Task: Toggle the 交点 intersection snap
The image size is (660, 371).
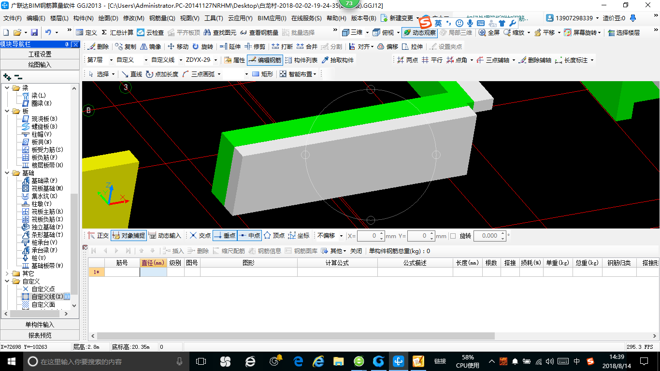Action: point(200,236)
